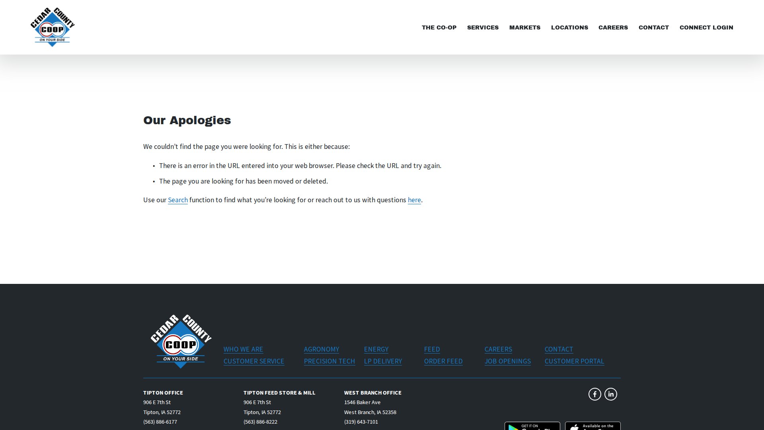Open the Order Feed footer link
Screen dimensions: 764x430
coord(443,361)
